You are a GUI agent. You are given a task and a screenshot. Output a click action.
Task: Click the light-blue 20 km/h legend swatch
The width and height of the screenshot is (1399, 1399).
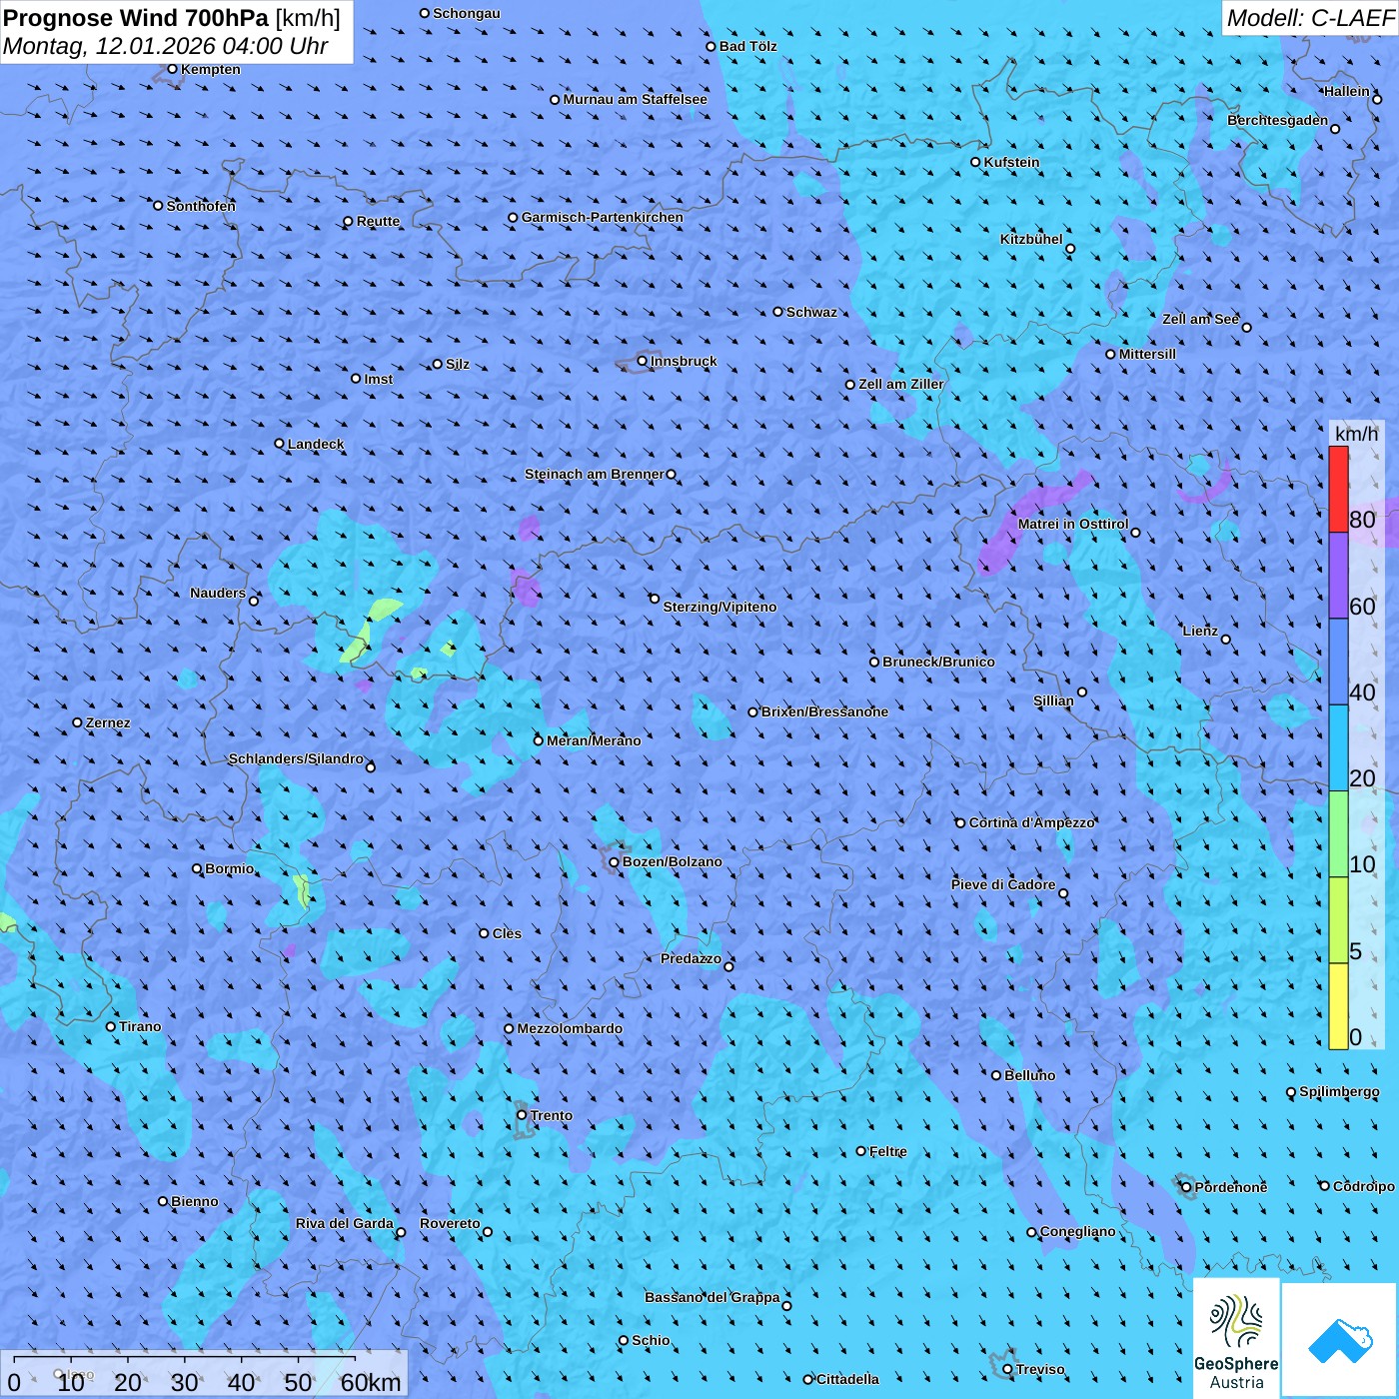tap(1338, 747)
